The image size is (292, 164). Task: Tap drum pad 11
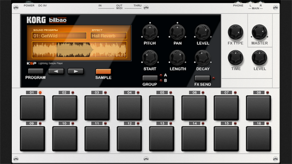97,139
